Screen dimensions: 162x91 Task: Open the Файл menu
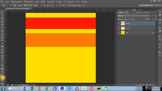tap(7, 2)
